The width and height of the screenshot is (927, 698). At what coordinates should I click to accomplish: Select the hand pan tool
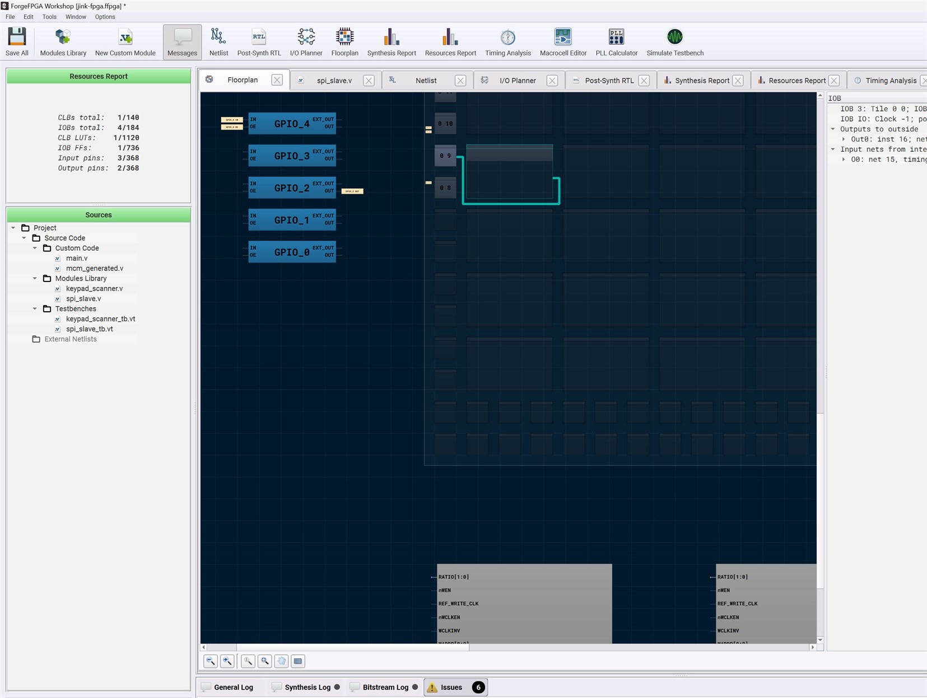pyautogui.click(x=281, y=661)
